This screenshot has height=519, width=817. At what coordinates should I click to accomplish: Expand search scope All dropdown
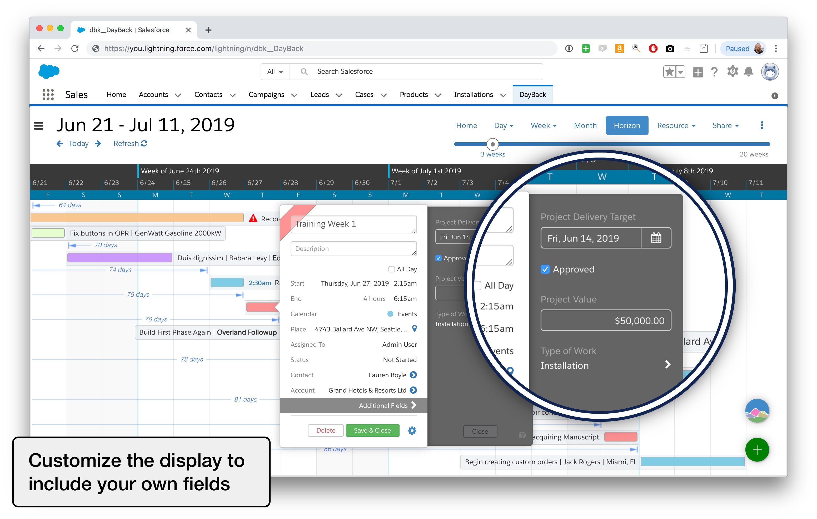(x=275, y=72)
